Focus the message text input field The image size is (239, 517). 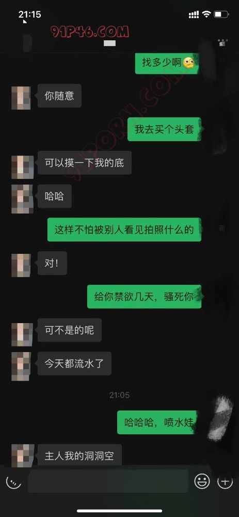coord(108,481)
